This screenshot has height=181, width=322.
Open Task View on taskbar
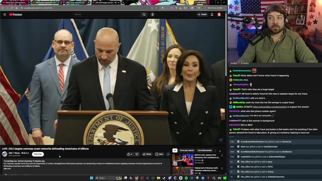(126, 178)
